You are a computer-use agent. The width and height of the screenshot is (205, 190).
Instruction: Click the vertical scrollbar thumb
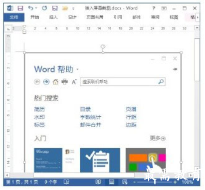coord(197,60)
